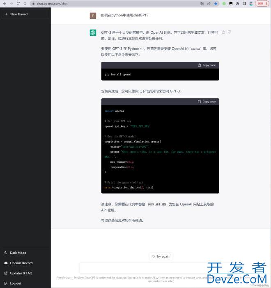This screenshot has width=271, height=288.
Task: Toggle the bookmark star icon
Action: click(216, 3)
